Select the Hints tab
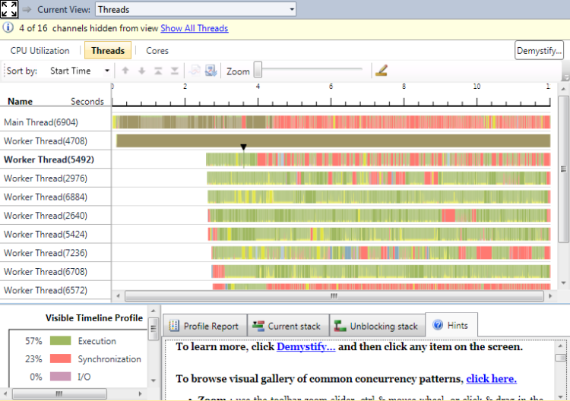 point(451,325)
